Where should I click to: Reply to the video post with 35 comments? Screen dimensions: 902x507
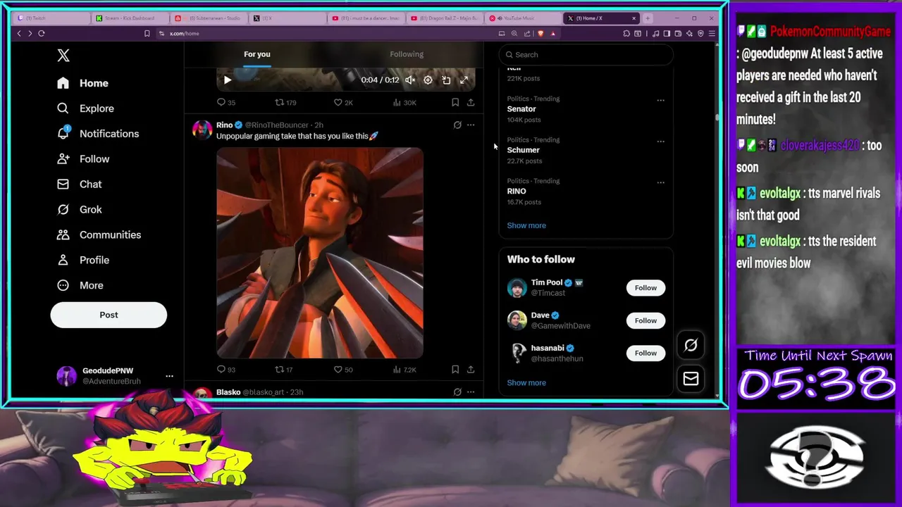point(226,103)
